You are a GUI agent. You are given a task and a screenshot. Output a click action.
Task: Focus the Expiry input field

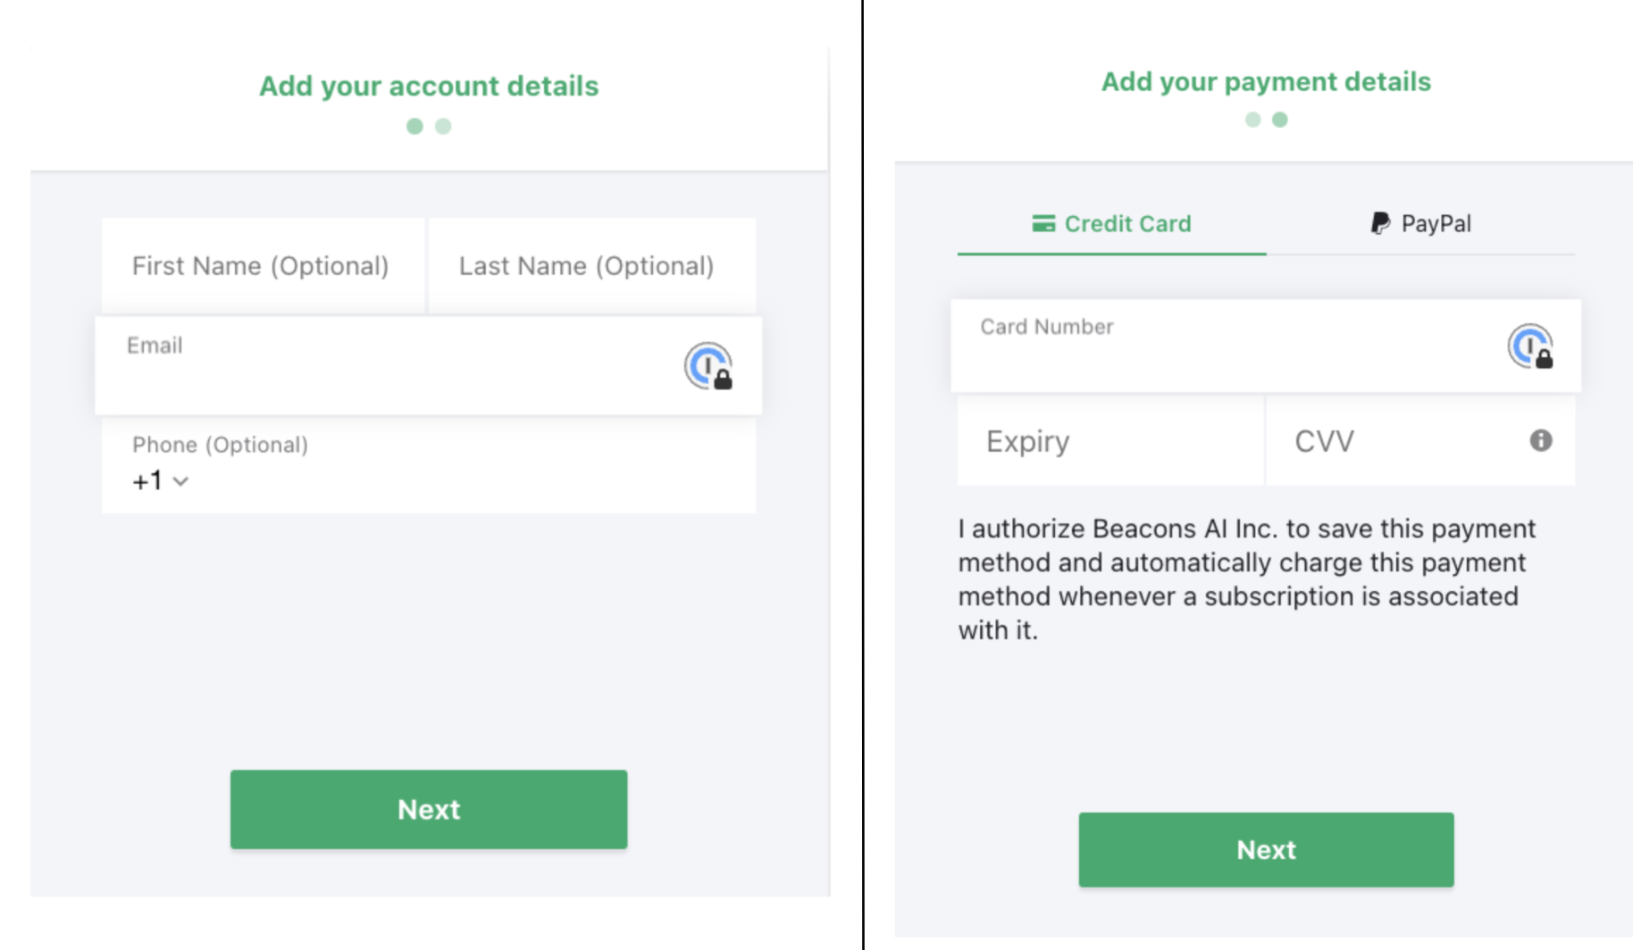click(1110, 441)
